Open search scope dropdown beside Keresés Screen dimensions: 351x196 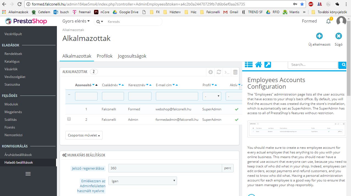click(x=100, y=22)
